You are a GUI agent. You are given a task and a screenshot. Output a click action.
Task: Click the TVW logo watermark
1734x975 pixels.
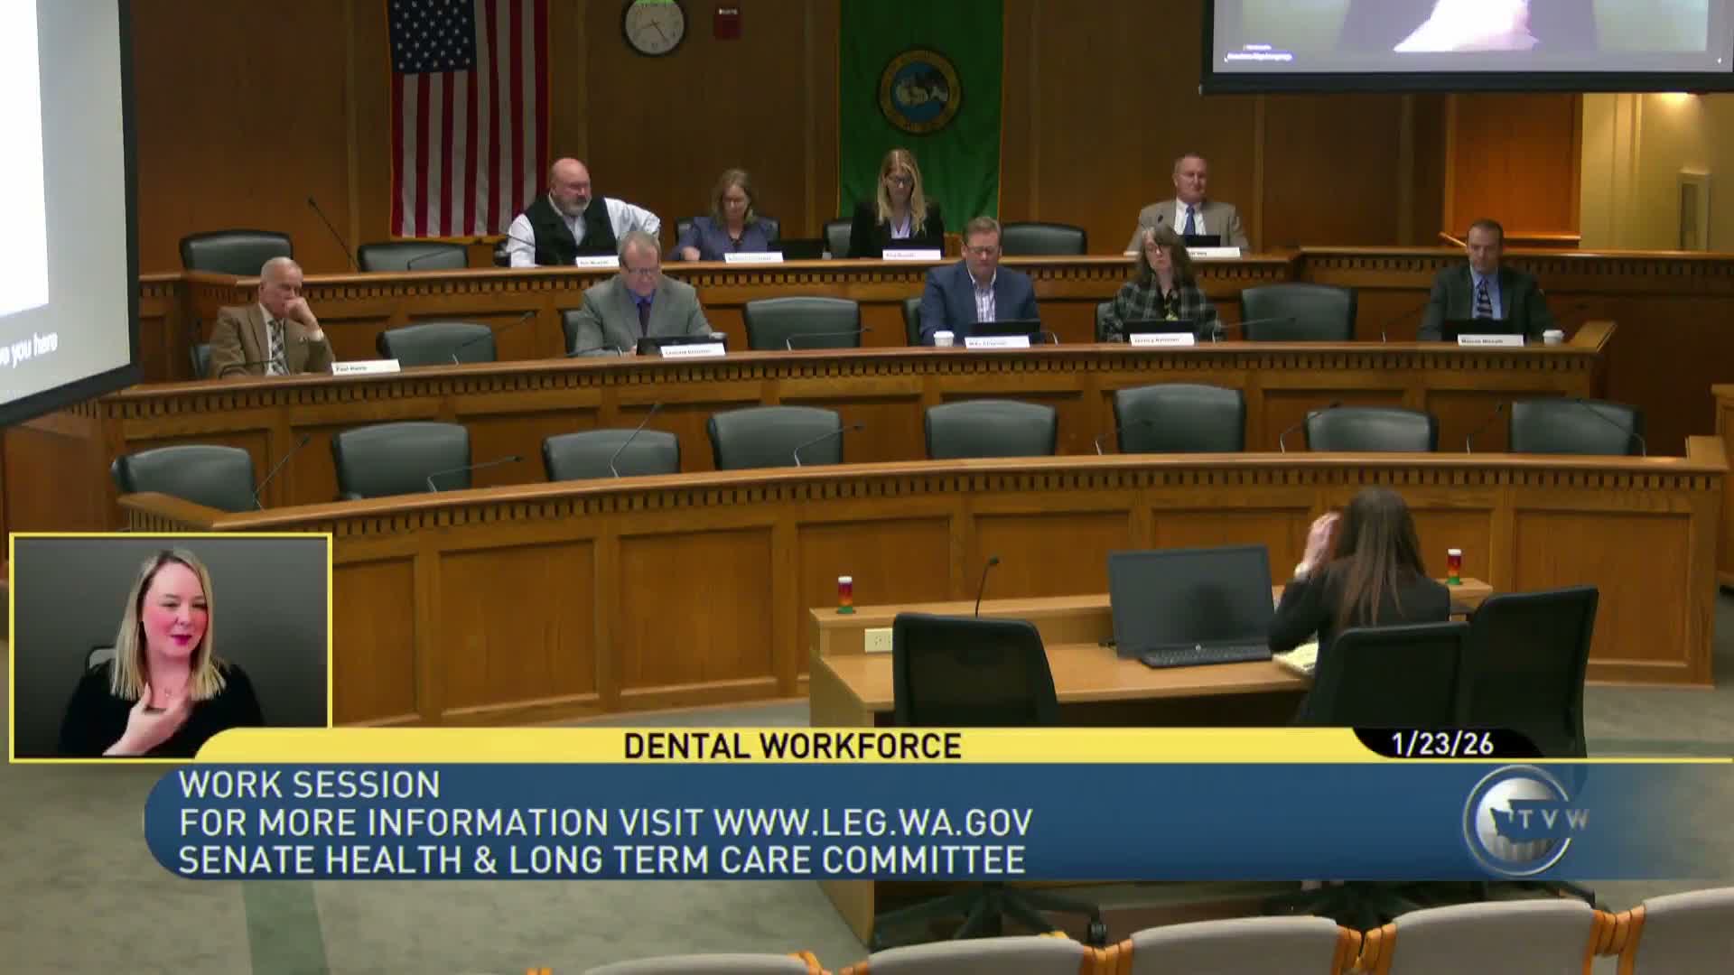1522,819
